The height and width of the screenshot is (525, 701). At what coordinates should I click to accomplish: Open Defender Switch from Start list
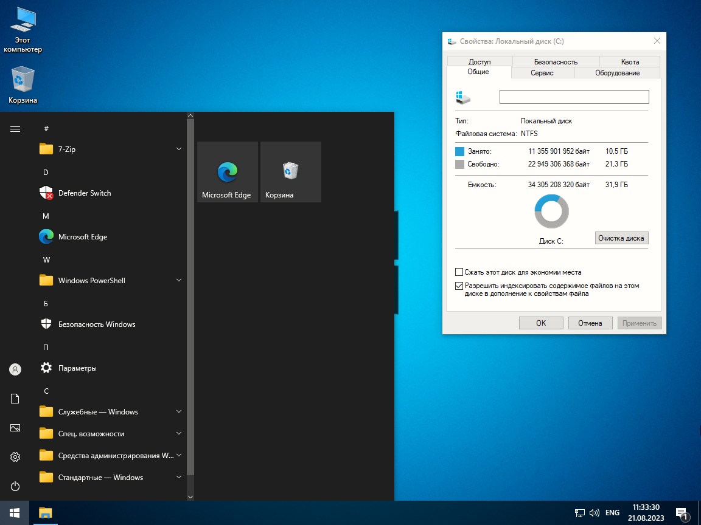[84, 193]
